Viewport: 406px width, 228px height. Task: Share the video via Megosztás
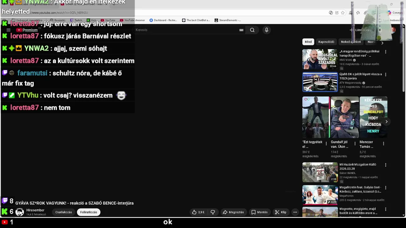(x=233, y=212)
